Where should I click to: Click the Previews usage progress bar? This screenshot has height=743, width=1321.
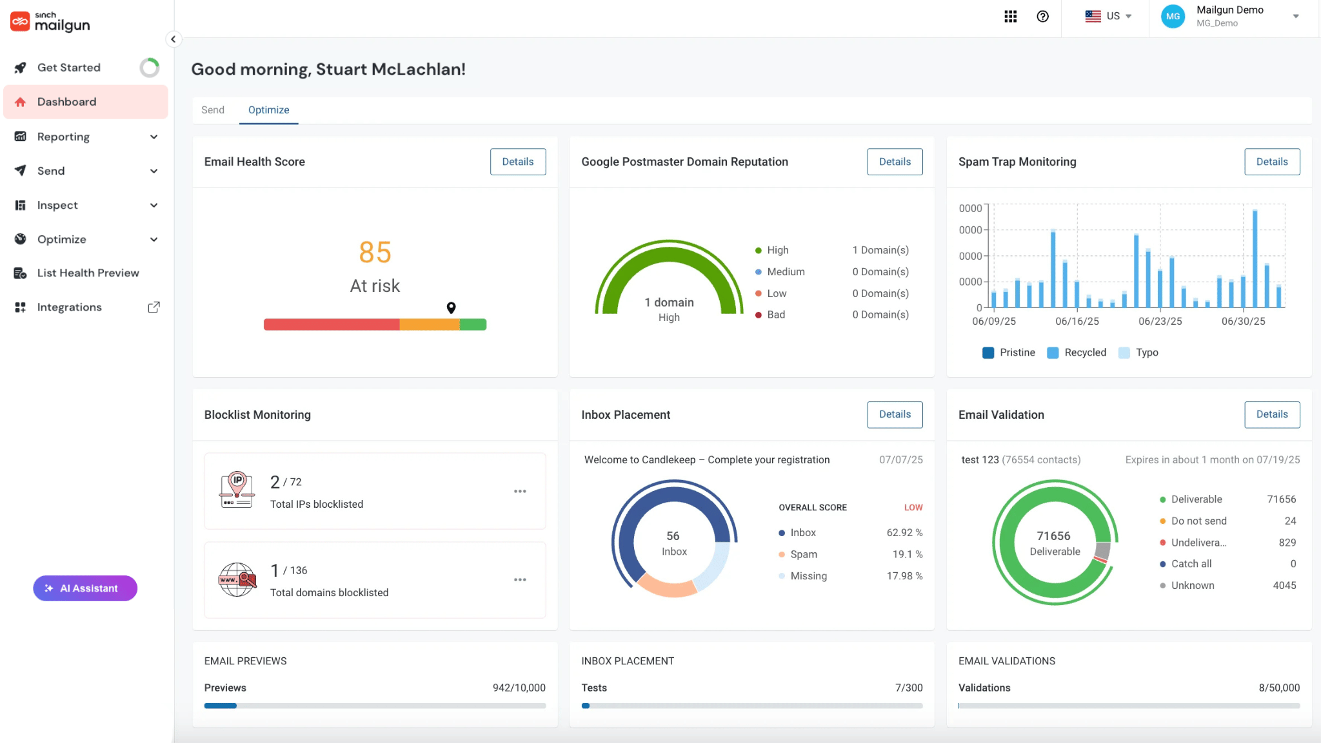375,706
